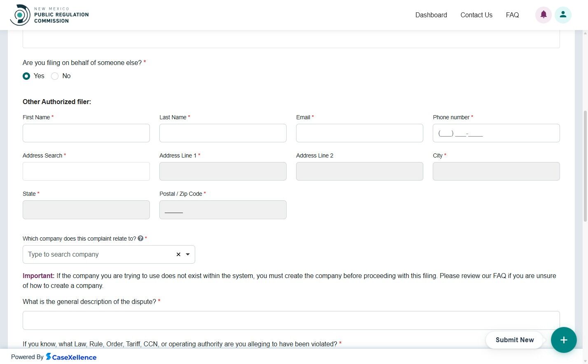Open notifications via the bell icon
This screenshot has height=364, width=588.
click(x=543, y=14)
